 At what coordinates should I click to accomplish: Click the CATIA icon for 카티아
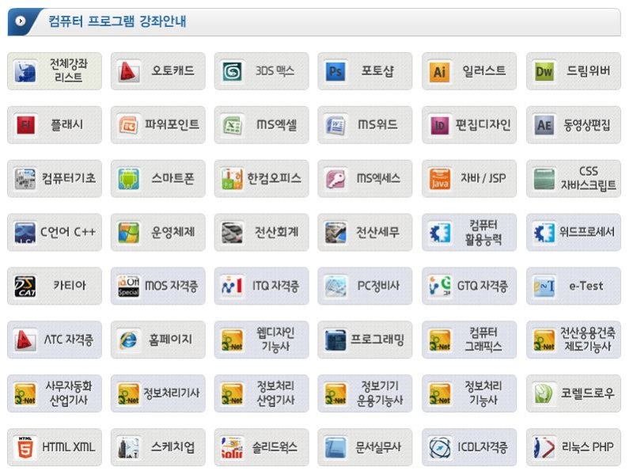coord(25,286)
